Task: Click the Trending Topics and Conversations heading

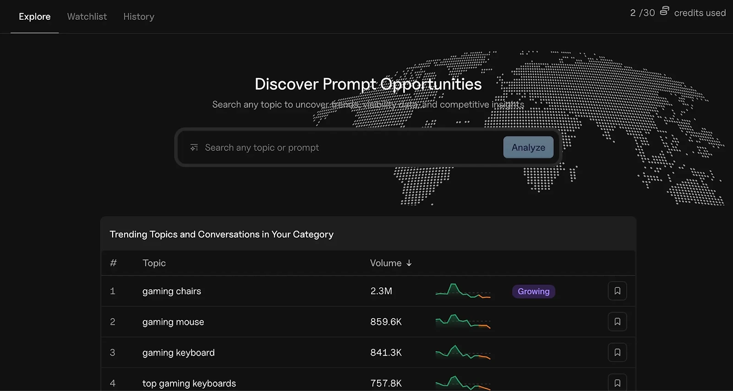Action: point(222,234)
